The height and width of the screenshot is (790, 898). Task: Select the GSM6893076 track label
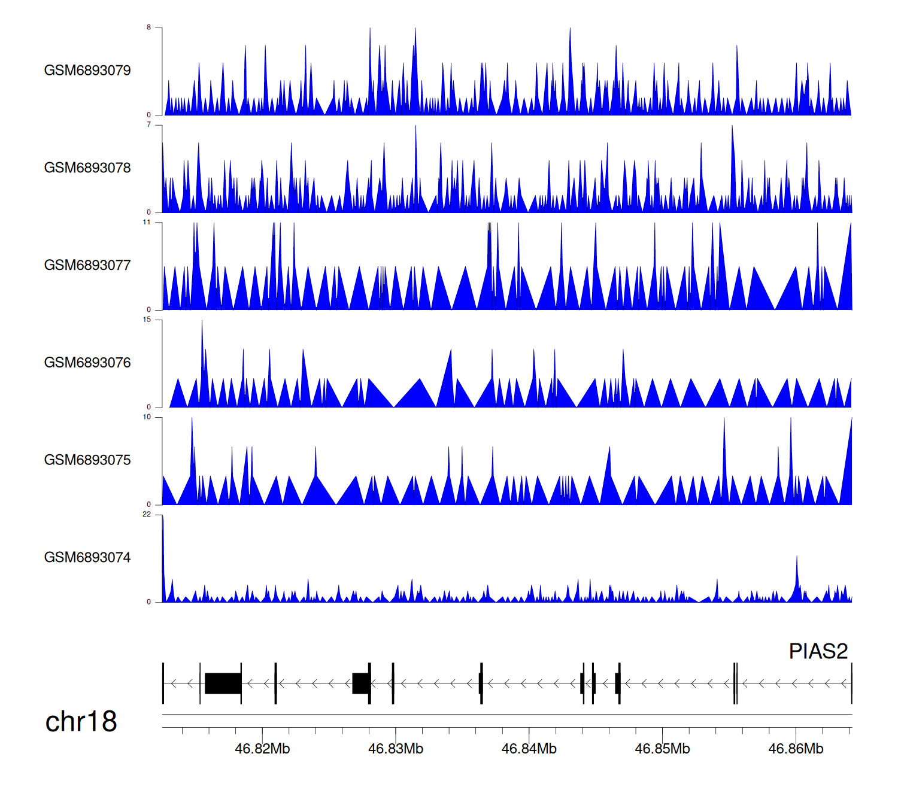pos(87,363)
